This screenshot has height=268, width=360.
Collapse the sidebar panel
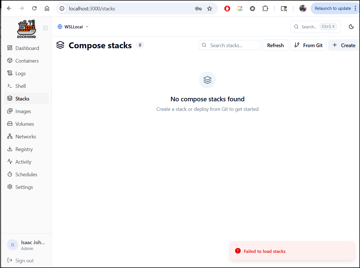pos(45,28)
